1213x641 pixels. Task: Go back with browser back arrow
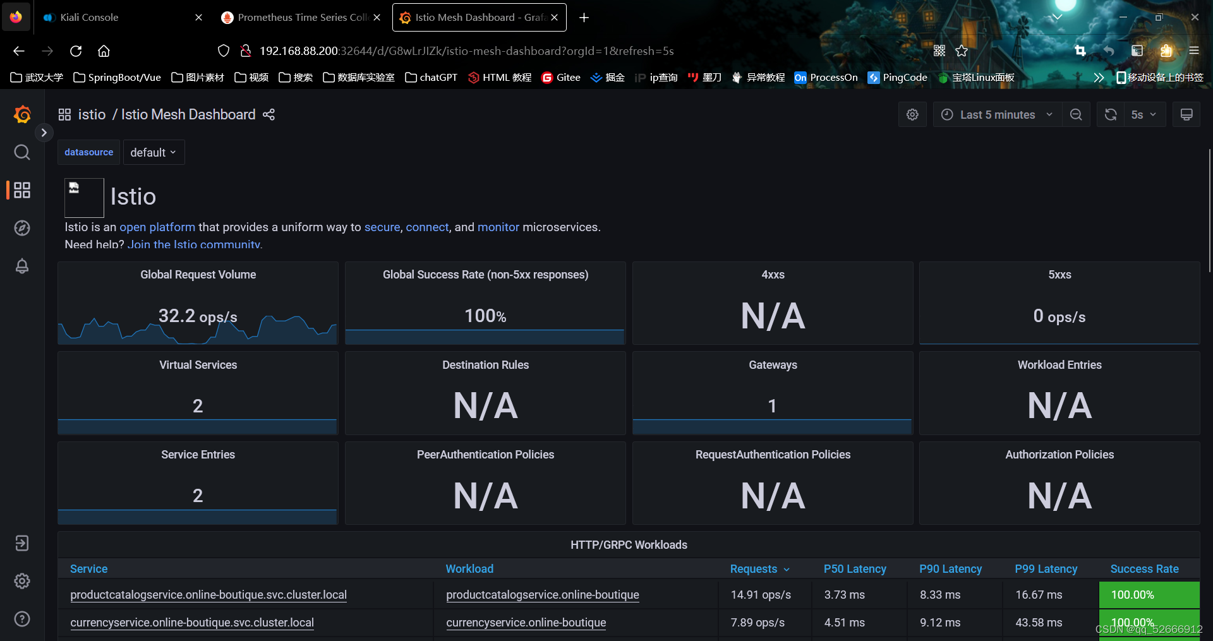[19, 51]
